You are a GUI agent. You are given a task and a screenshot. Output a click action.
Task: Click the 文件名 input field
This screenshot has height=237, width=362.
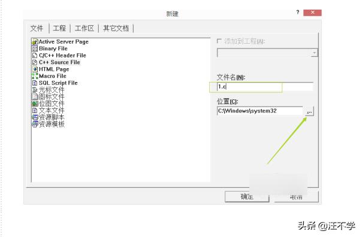click(x=265, y=87)
